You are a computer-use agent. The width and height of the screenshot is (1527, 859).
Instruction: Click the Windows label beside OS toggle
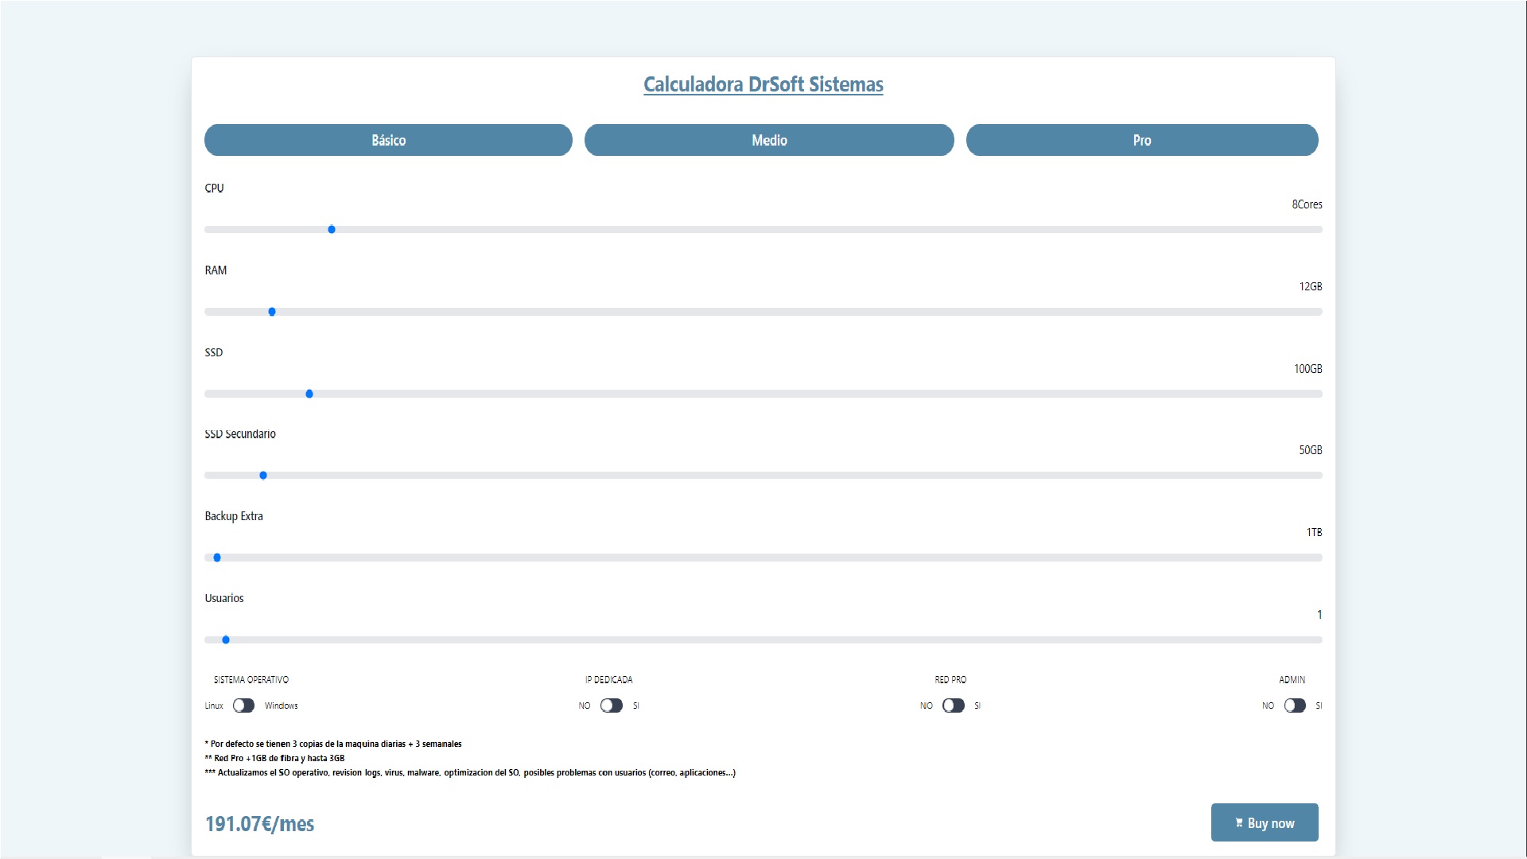281,705
